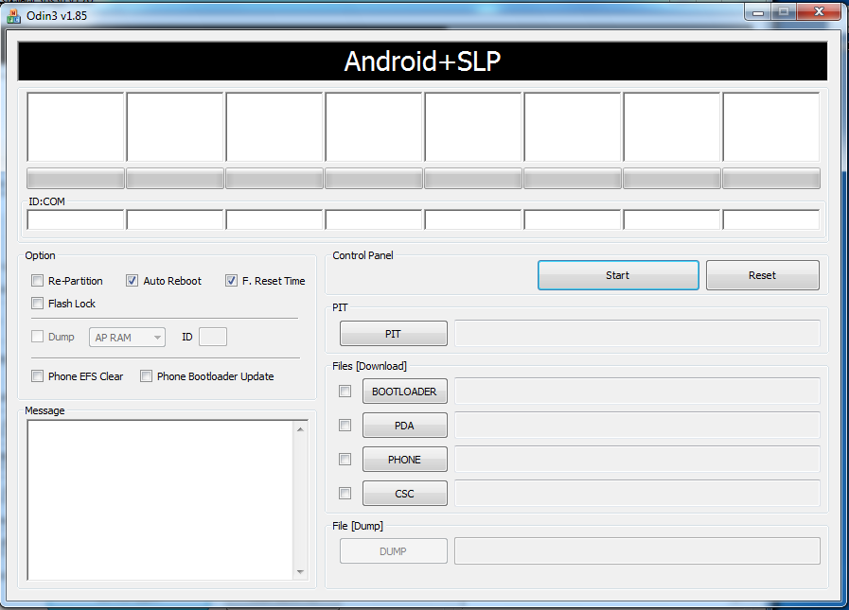Viewport: 849px width, 610px height.
Task: Click the DUMP file button
Action: point(394,551)
